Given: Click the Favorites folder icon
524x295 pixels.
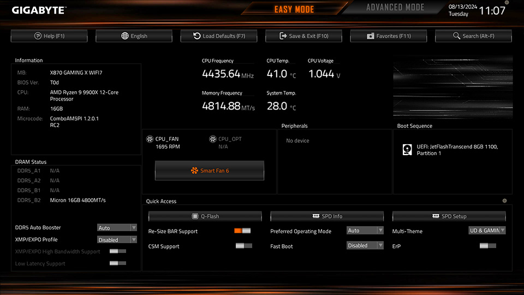Looking at the screenshot, I should [x=371, y=36].
